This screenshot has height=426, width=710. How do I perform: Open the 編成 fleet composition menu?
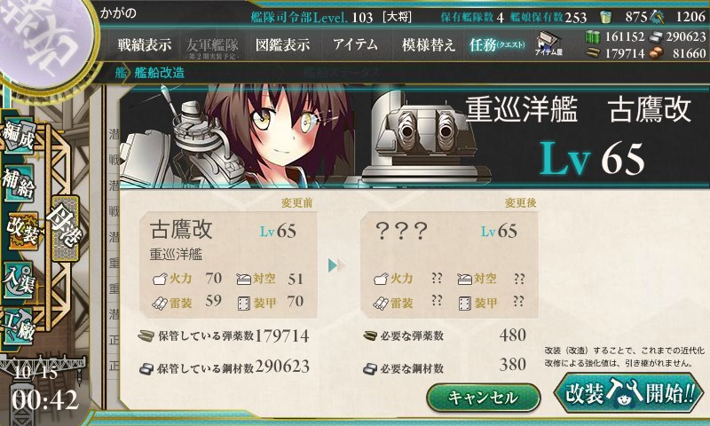coord(19,136)
